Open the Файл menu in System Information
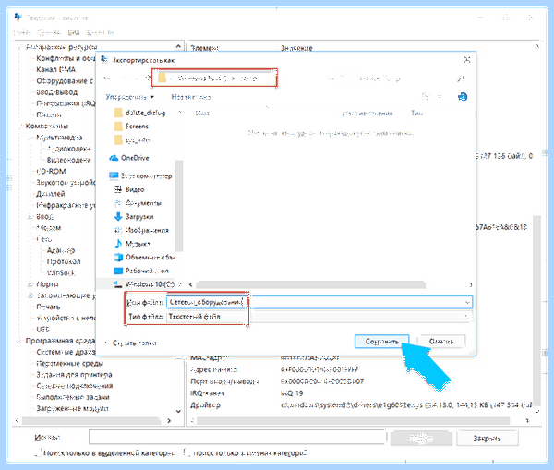 (x=21, y=32)
